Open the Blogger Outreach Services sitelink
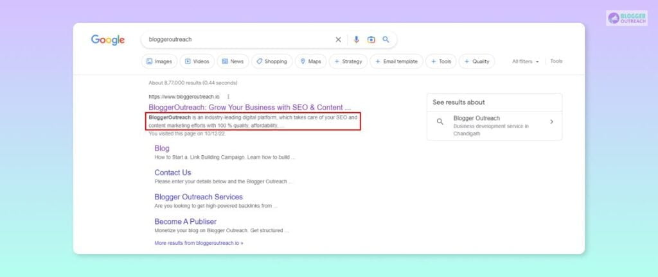 click(199, 197)
